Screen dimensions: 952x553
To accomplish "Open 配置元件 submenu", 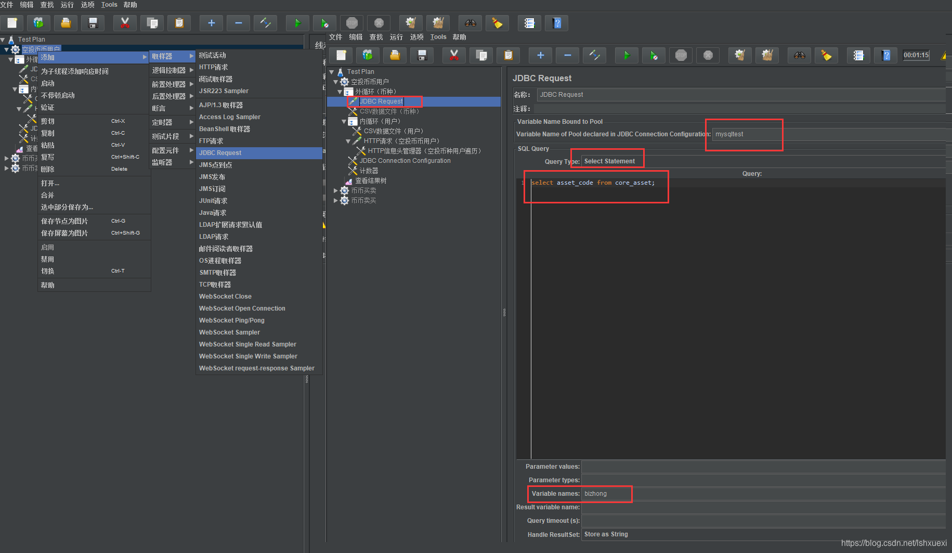I will click(173, 150).
